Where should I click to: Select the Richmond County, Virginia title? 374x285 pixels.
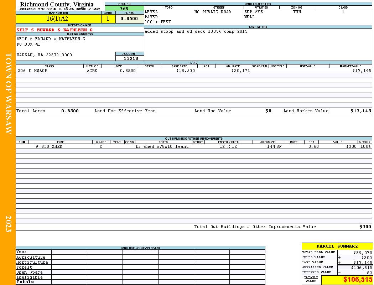pos(57,4)
